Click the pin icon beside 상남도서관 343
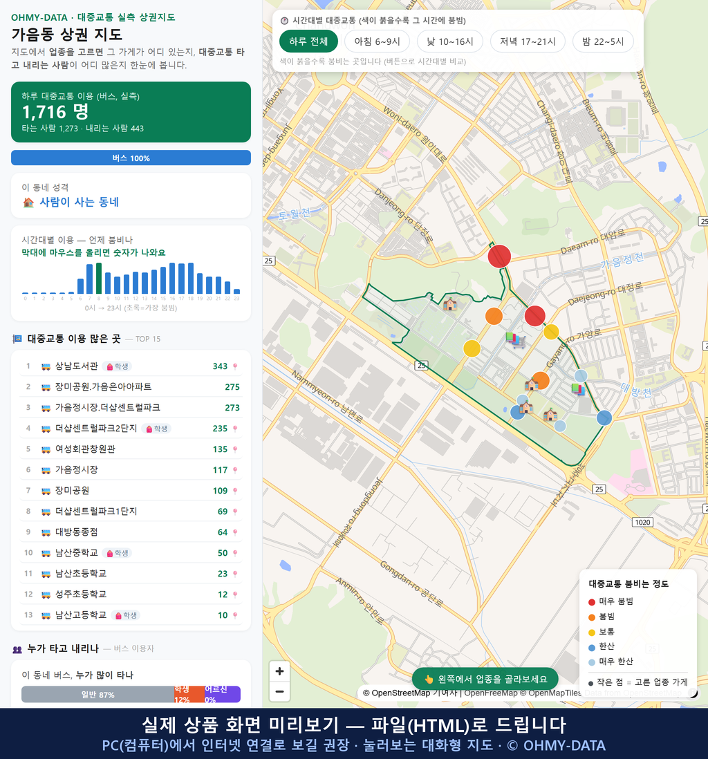Screen dimensions: 708x759 [235, 366]
